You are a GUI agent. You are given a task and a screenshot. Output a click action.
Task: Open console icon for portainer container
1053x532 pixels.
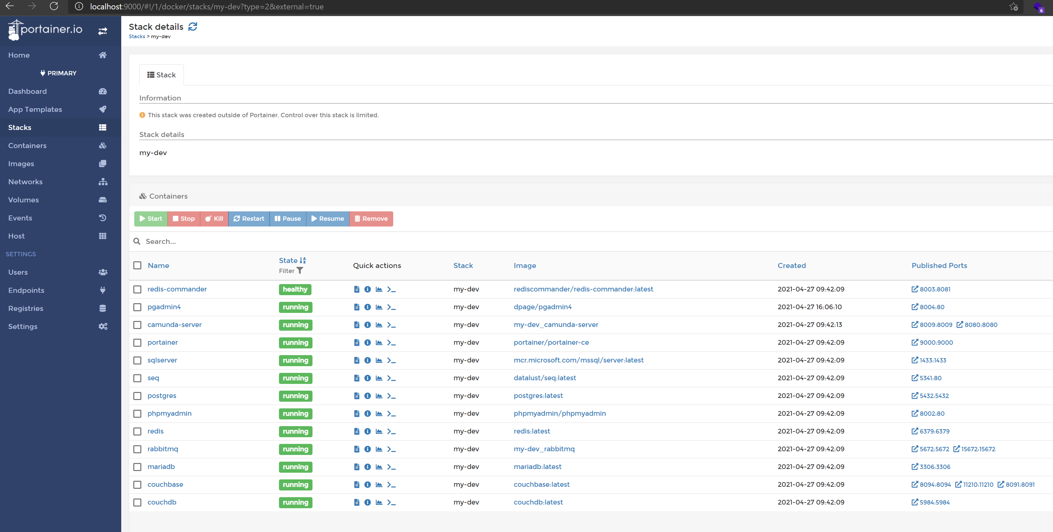pos(391,343)
